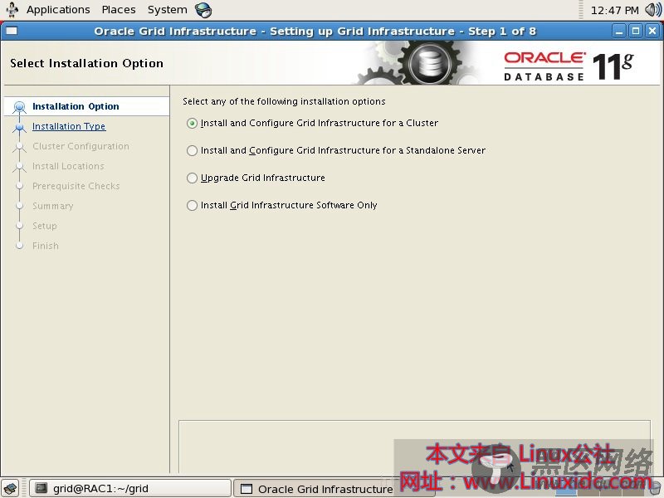Viewport: 664px width, 498px height.
Task: Launch the web browser globe icon in panel
Action: (203, 10)
